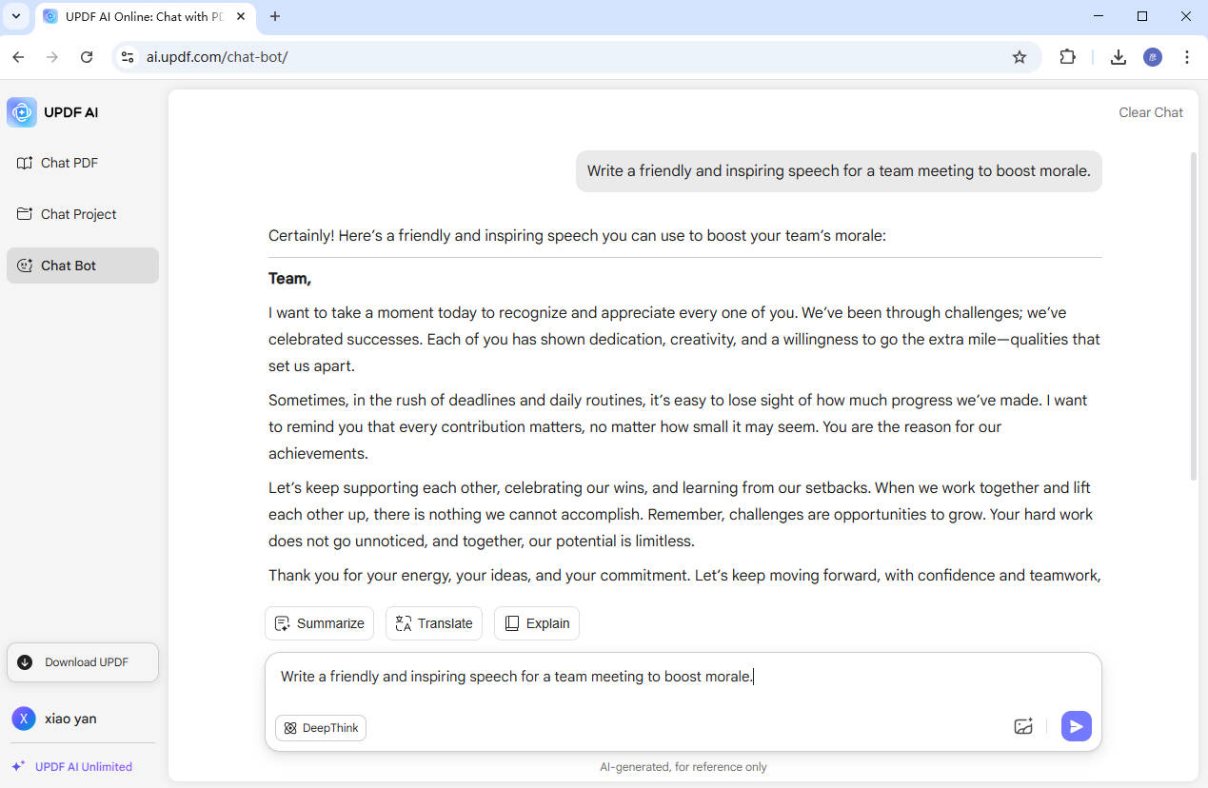Open browser downloads
1208x788 pixels.
pyautogui.click(x=1119, y=57)
